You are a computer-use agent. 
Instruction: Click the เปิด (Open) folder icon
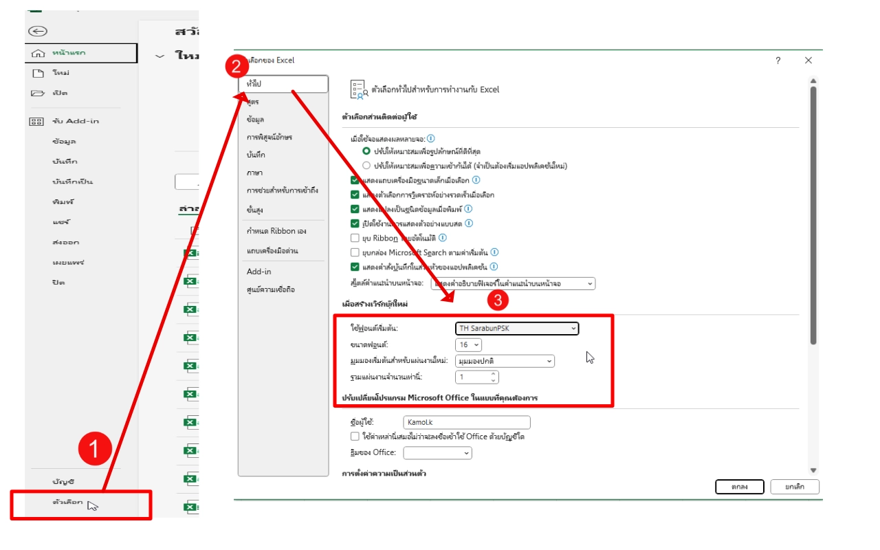click(x=38, y=93)
